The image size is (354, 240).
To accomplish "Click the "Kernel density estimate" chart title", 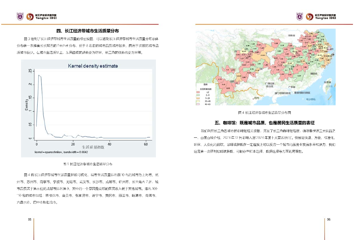I will [x=93, y=66].
